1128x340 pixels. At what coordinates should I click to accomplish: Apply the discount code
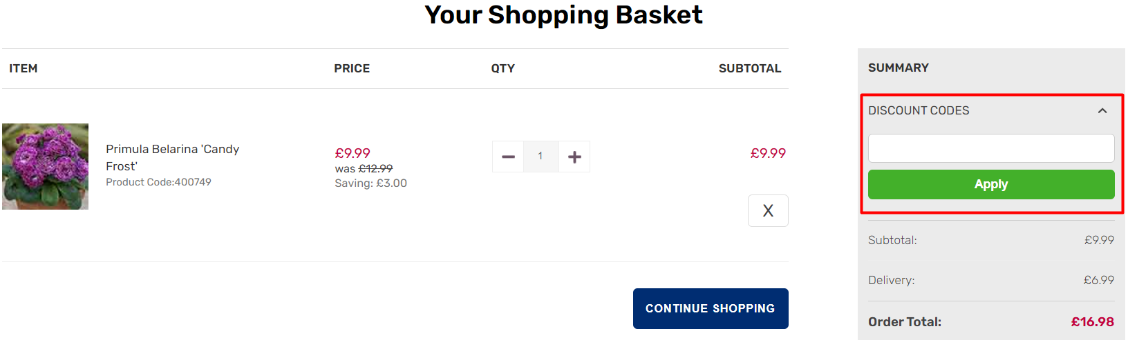pyautogui.click(x=991, y=185)
